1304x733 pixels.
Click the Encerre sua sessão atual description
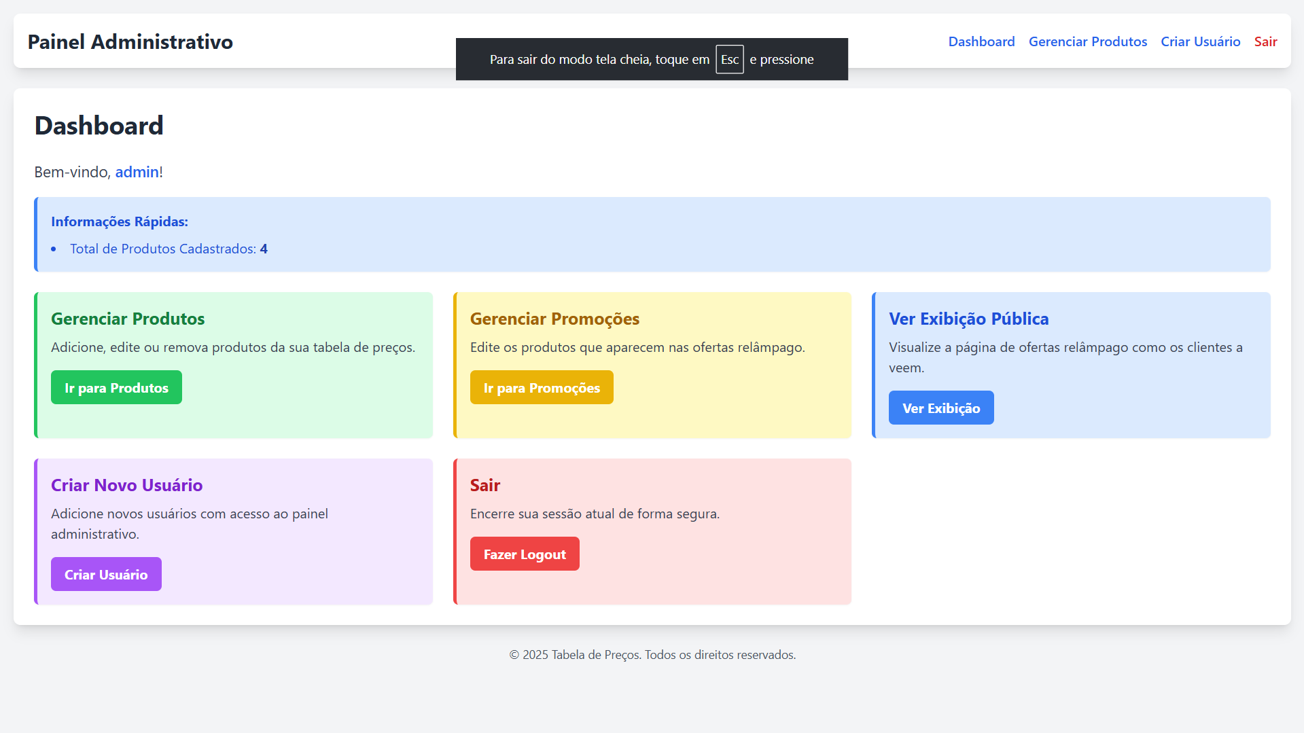[595, 514]
